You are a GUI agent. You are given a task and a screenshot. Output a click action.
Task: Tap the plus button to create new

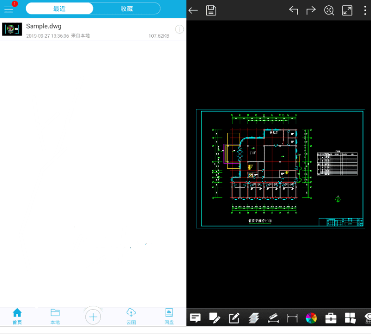tap(93, 316)
